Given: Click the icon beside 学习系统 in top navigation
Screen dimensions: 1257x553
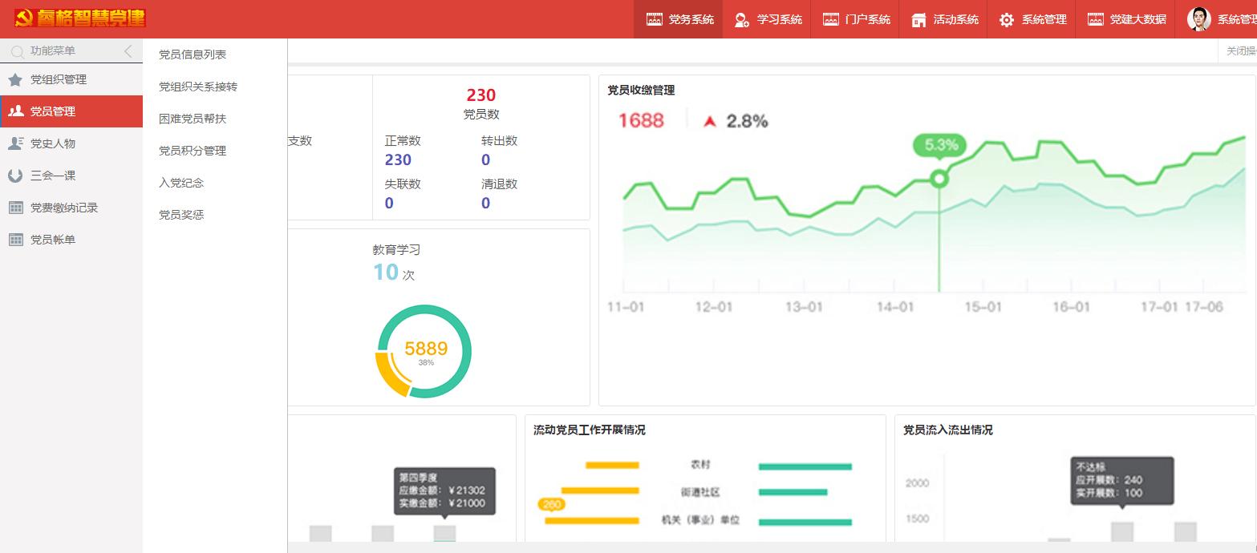Looking at the screenshot, I should [x=740, y=19].
